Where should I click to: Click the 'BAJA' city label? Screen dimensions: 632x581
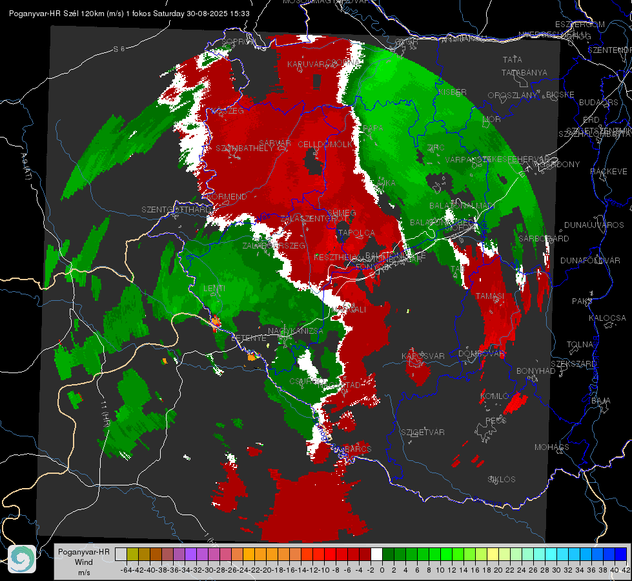[600, 401]
